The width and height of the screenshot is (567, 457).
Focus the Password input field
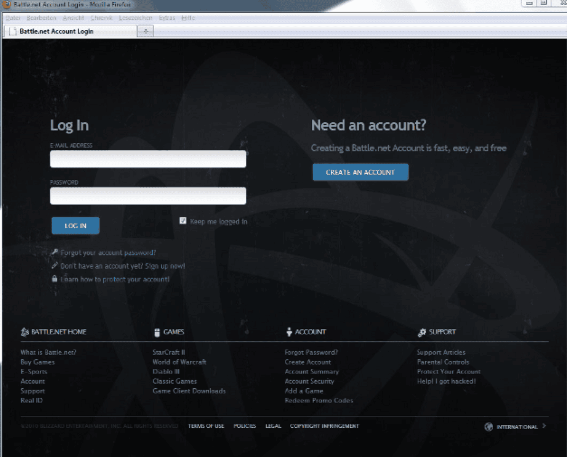click(148, 196)
